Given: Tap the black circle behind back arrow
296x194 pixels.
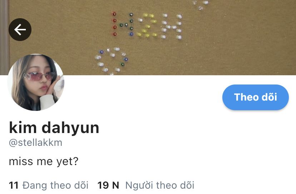Looking at the screenshot, I should (x=20, y=30).
